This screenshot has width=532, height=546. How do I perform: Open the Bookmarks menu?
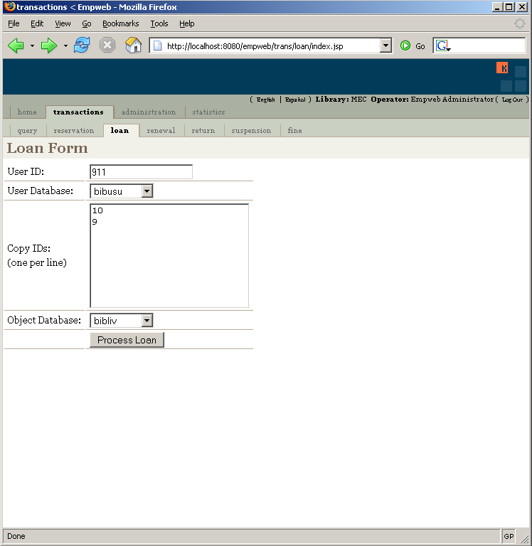[120, 23]
